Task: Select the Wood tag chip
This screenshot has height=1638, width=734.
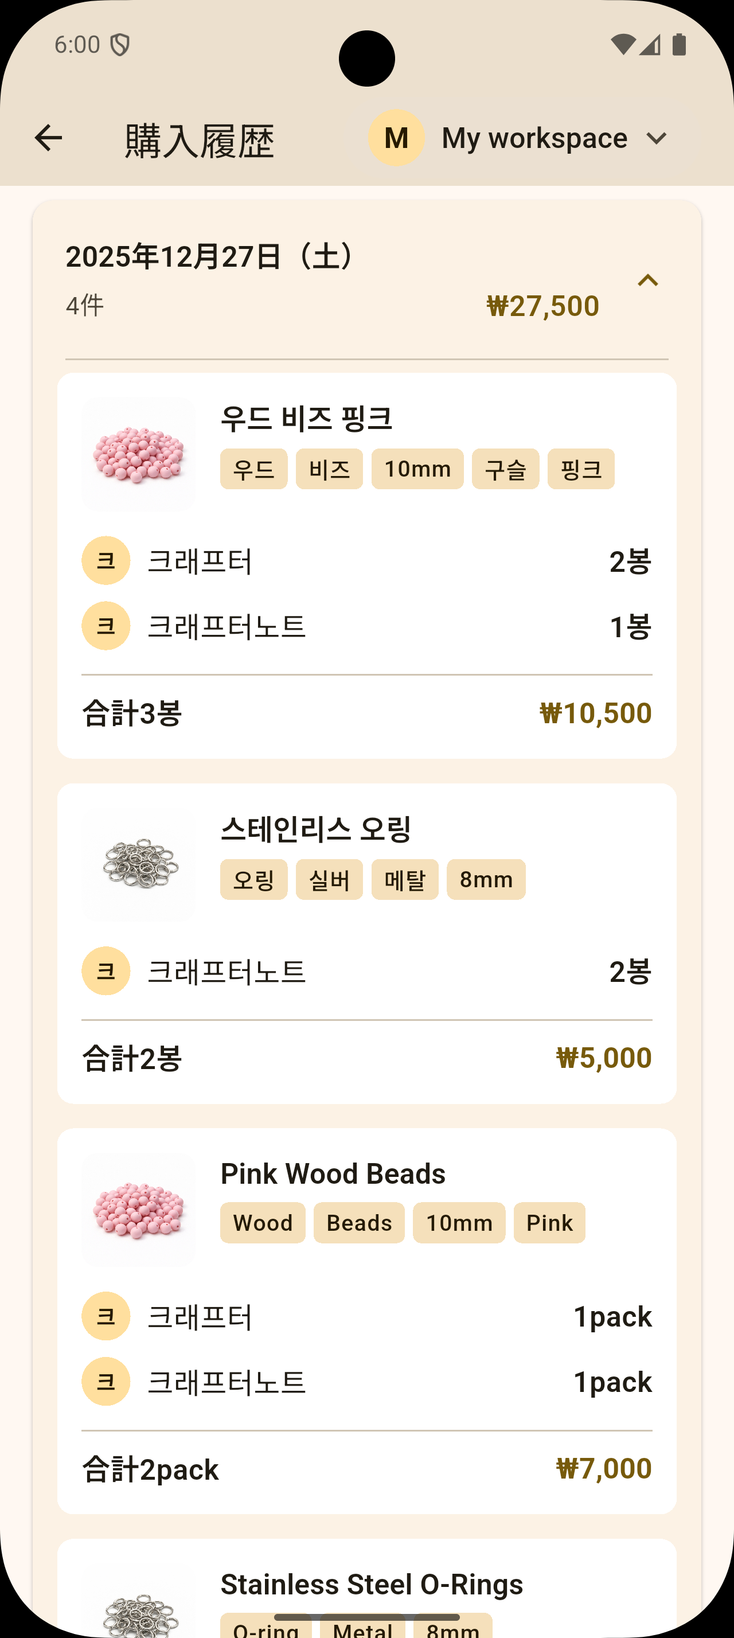Action: coord(263,1223)
